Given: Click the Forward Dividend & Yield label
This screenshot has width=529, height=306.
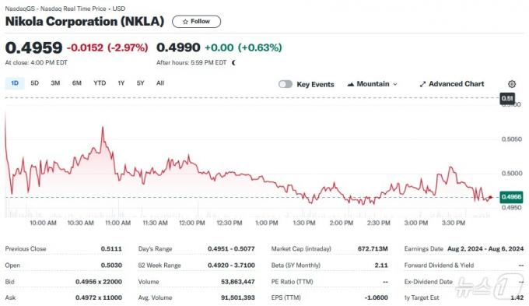Looking at the screenshot, I should coord(439,266).
